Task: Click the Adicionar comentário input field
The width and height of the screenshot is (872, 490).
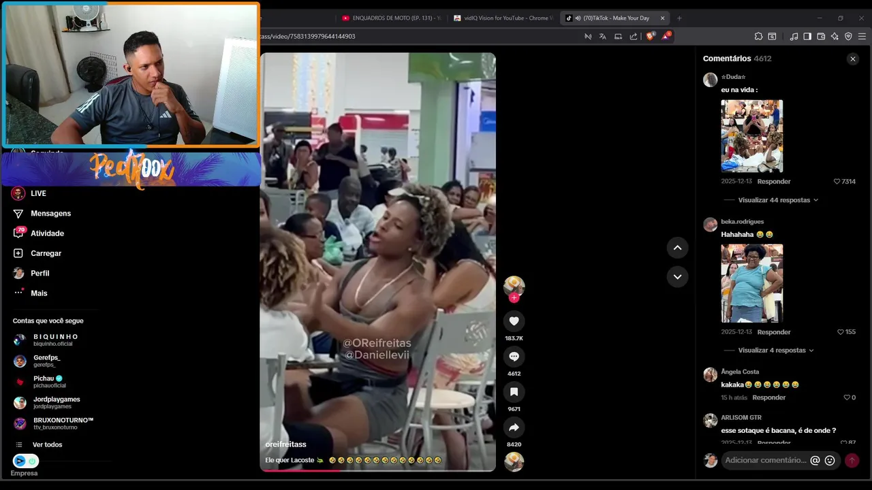Action: coord(766,460)
